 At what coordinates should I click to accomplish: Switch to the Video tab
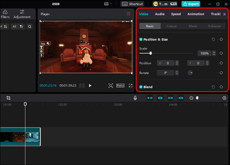tap(144, 14)
